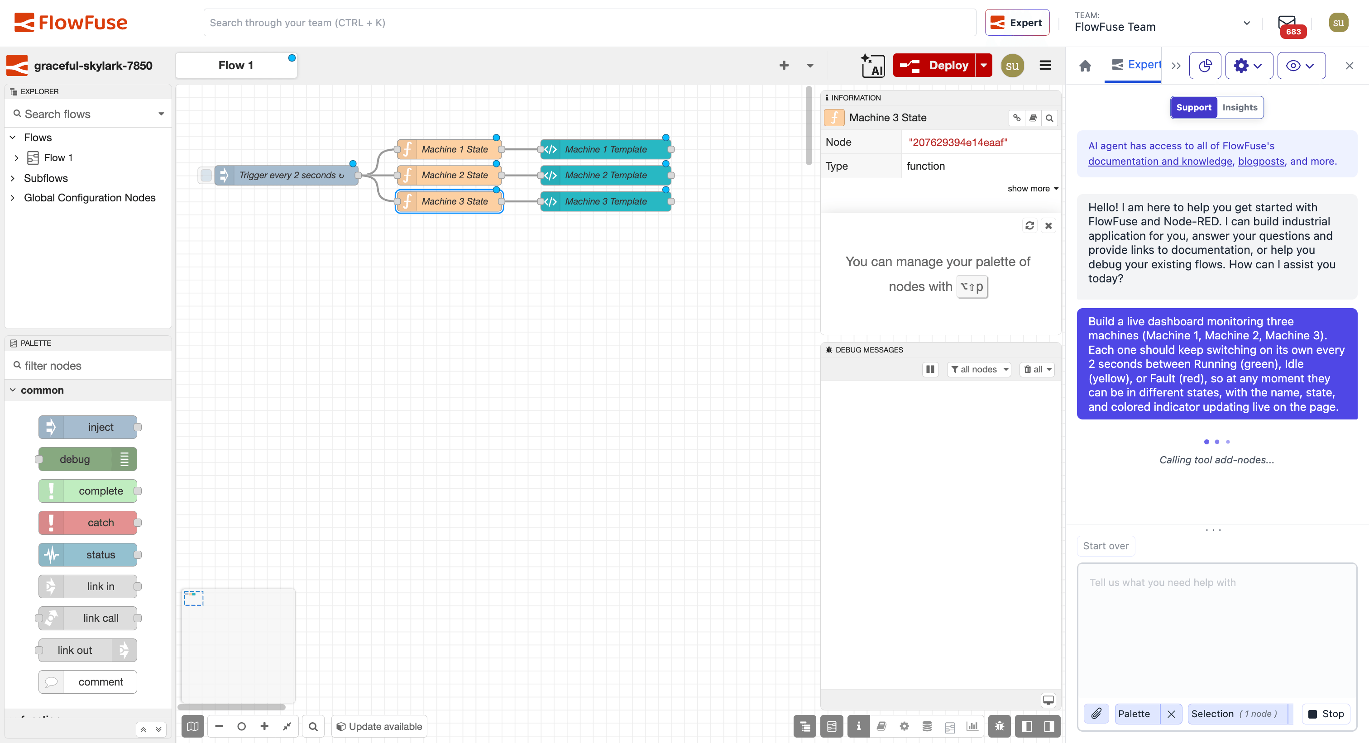Toggle inject button on Trigger every 2 seconds
Viewport: 1369px width, 743px height.
tap(206, 175)
